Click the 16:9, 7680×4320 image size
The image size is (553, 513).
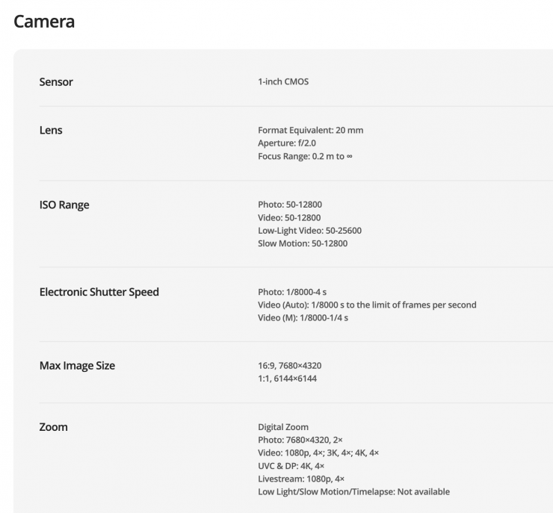pyautogui.click(x=289, y=366)
